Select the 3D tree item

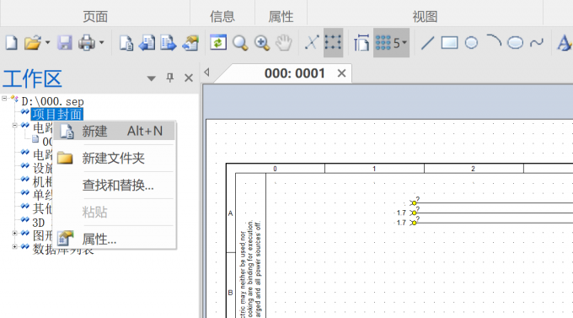tap(39, 223)
